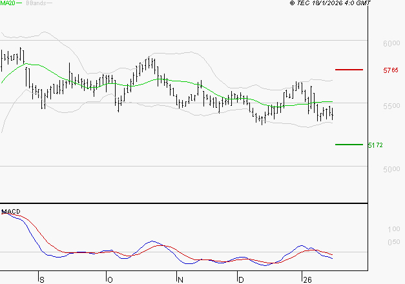This screenshot has height=284, width=405.
Task: Select the green support level line
Action: click(349, 145)
